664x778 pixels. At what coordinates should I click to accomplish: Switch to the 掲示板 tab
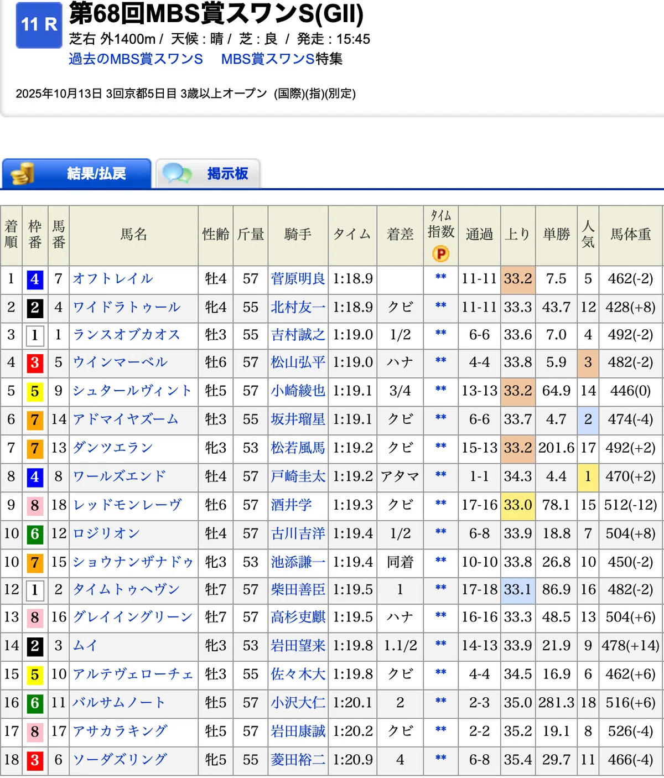(208, 174)
